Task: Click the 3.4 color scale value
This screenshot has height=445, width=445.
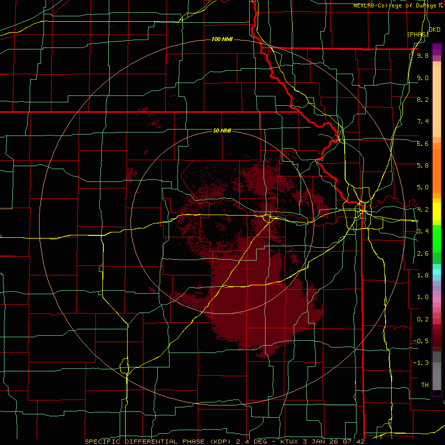Action: point(423,231)
